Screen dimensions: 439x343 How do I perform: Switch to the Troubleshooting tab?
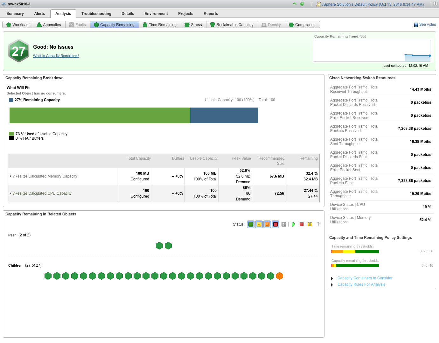[x=96, y=14]
